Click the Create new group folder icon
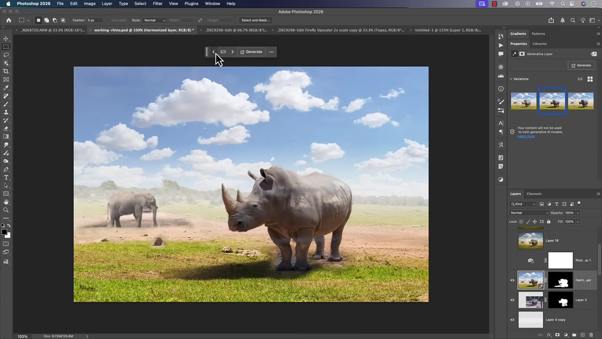 (x=574, y=334)
